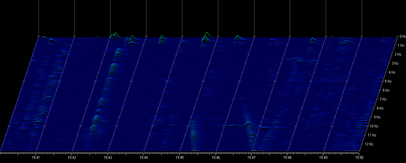
Task: Click the 15:41 time axis label
Action: (36, 157)
